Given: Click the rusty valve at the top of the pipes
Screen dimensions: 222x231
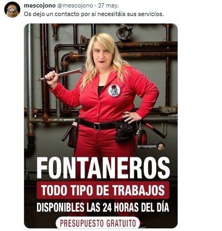Looking at the screenshot, I should pos(124,32).
